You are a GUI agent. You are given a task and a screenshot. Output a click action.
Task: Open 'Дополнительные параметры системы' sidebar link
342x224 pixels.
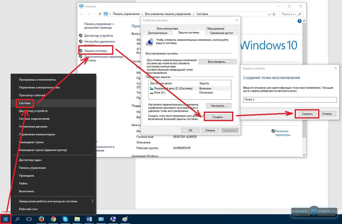pos(104,58)
